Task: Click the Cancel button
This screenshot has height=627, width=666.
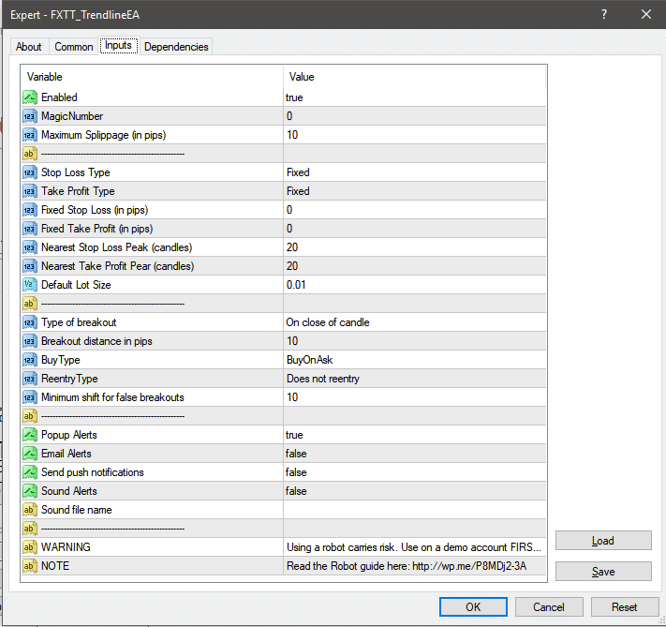Action: click(x=549, y=606)
